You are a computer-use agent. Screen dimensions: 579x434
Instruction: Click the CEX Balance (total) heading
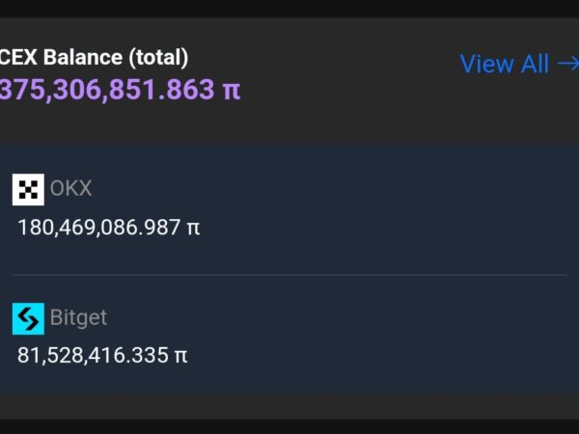[x=95, y=58]
